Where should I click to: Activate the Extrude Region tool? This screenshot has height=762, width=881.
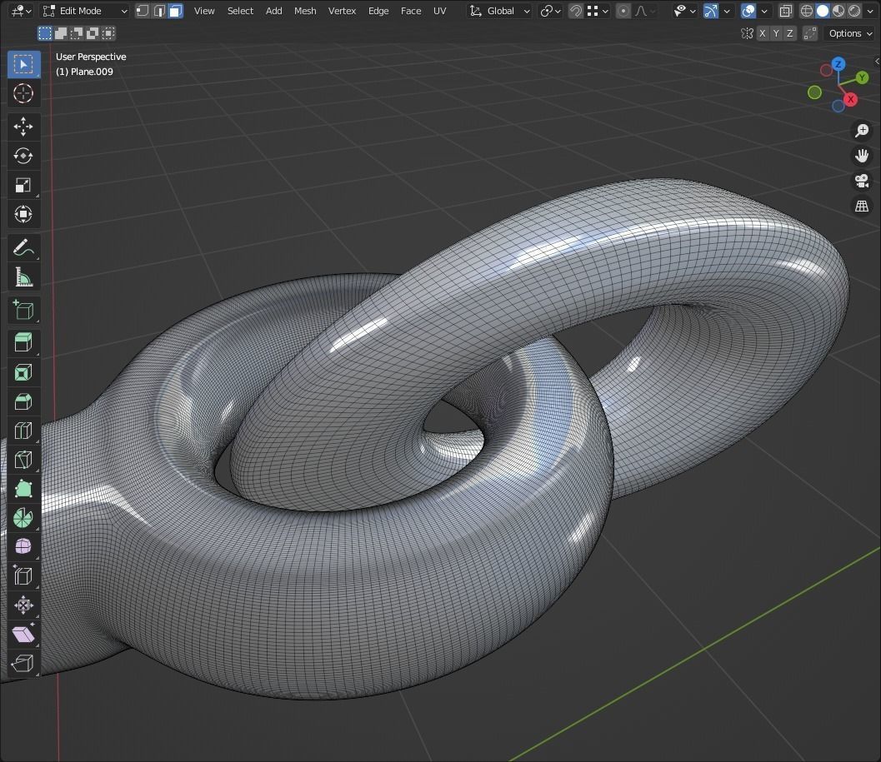pos(23,343)
